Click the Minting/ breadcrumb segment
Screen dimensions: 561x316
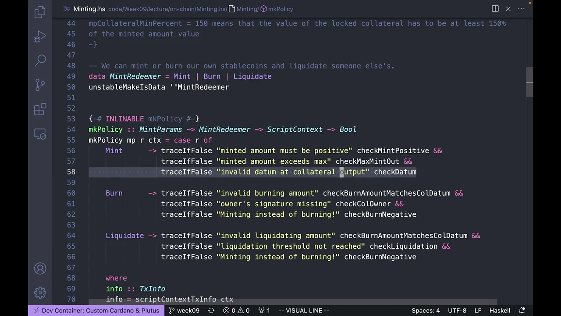pos(248,9)
